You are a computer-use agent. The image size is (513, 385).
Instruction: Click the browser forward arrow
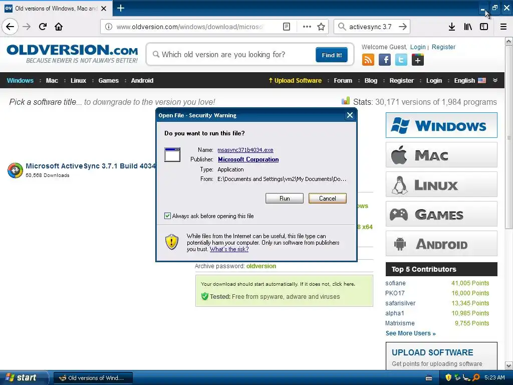pos(27,27)
